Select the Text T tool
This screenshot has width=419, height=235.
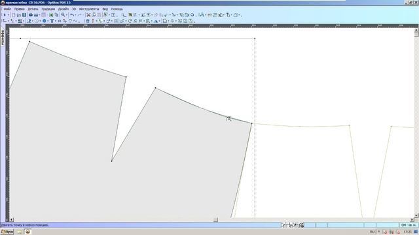click(x=52, y=21)
